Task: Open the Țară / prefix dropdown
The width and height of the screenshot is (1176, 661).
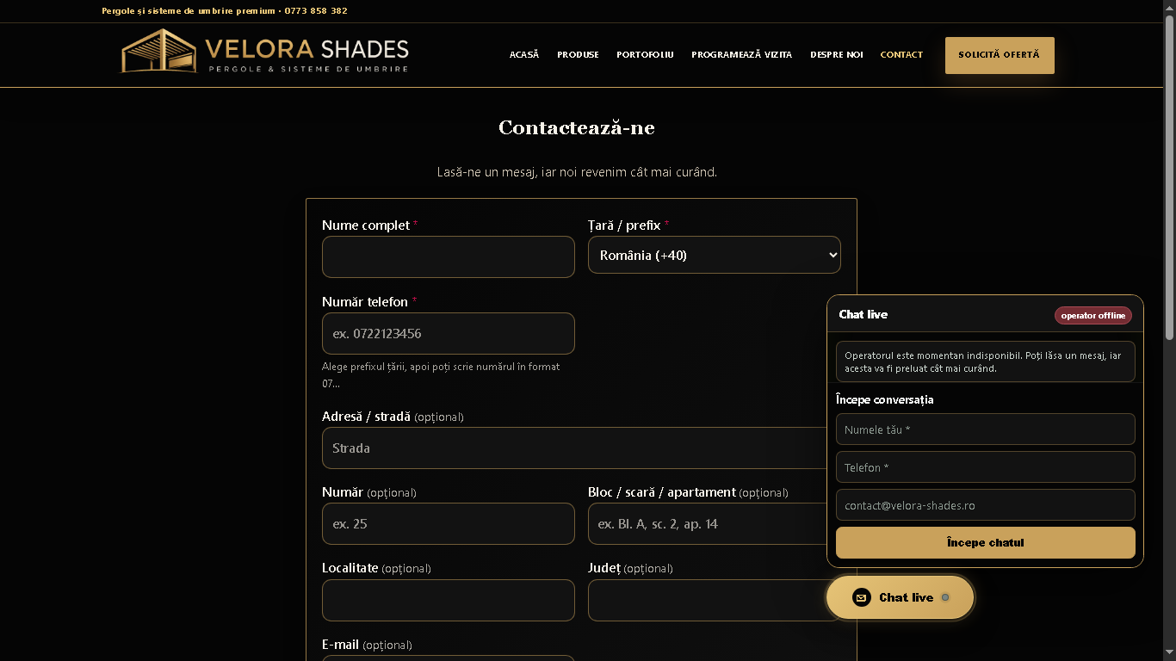Action: [x=715, y=255]
